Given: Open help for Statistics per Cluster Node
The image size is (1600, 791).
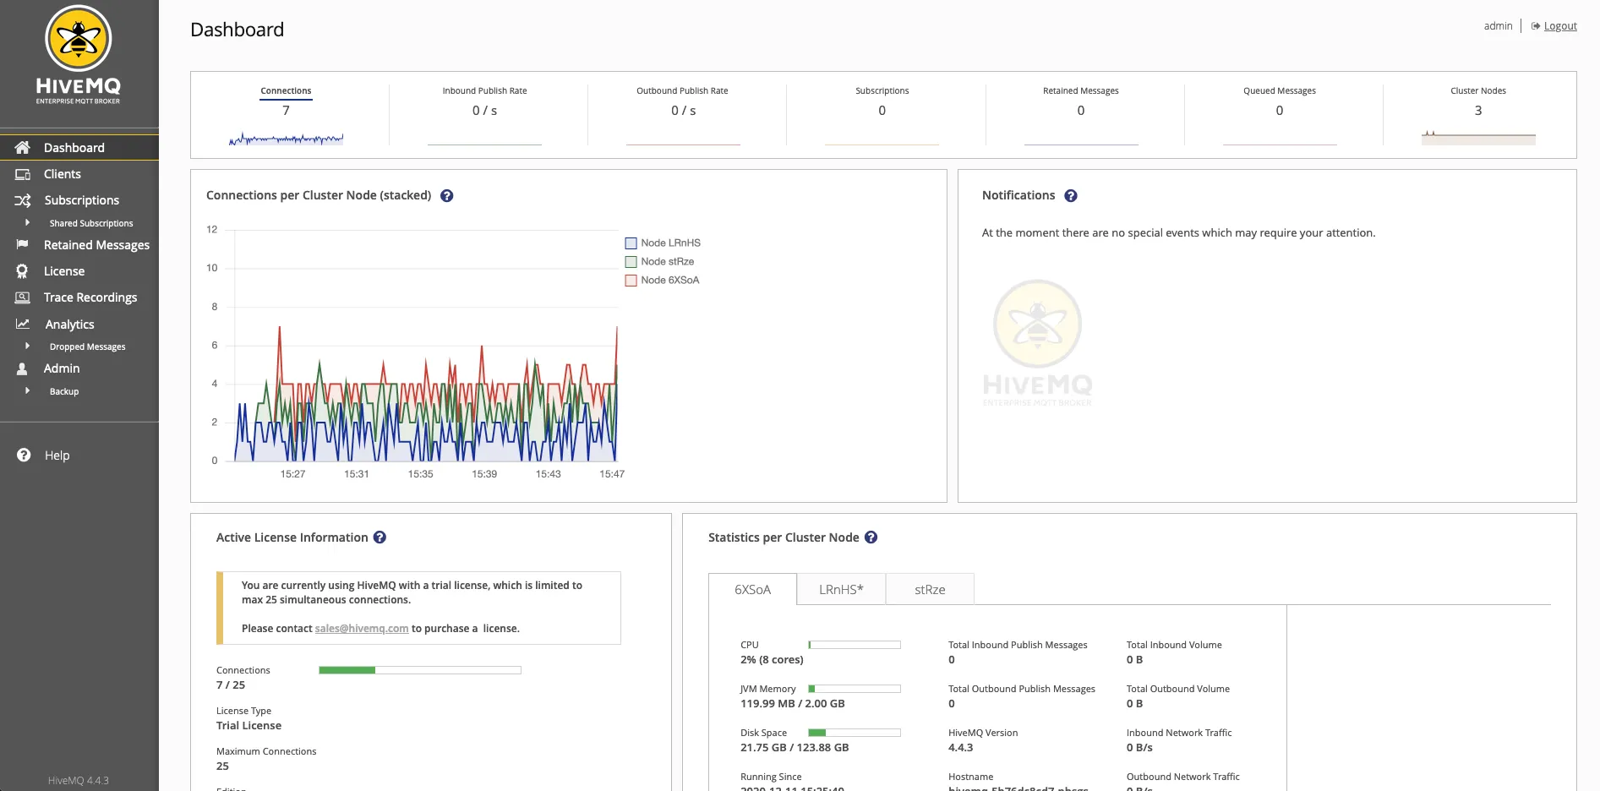Looking at the screenshot, I should 871,537.
